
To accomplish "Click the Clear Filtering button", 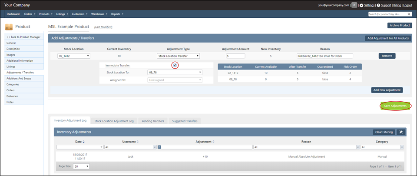I will pyautogui.click(x=384, y=132).
